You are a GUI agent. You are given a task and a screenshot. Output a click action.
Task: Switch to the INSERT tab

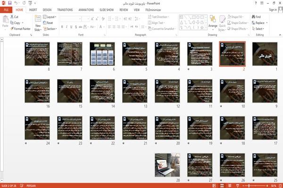tap(33, 10)
